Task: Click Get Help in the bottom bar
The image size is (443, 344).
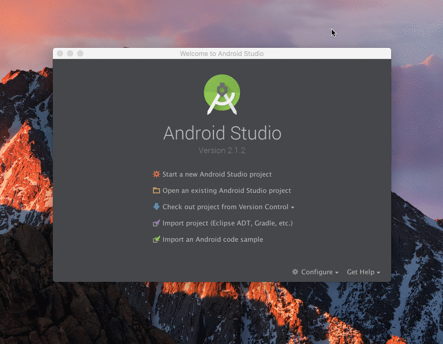Action: pyautogui.click(x=361, y=272)
